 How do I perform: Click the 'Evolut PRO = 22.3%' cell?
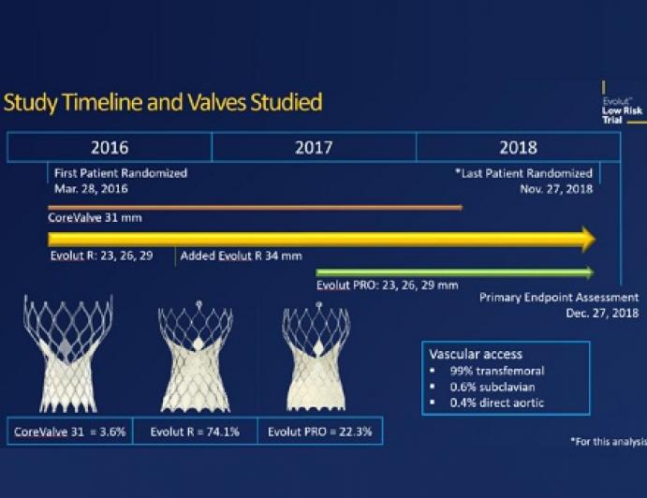pyautogui.click(x=320, y=432)
